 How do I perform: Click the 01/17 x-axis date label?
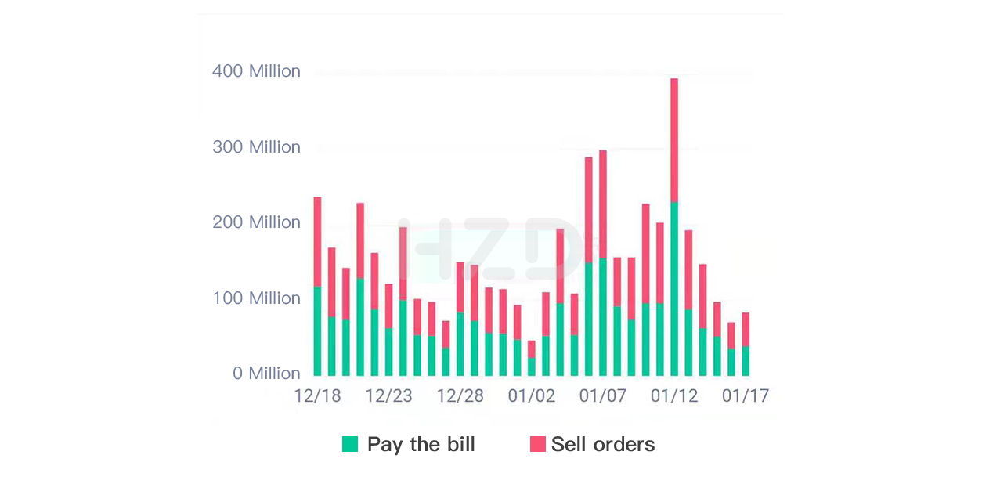coord(746,395)
